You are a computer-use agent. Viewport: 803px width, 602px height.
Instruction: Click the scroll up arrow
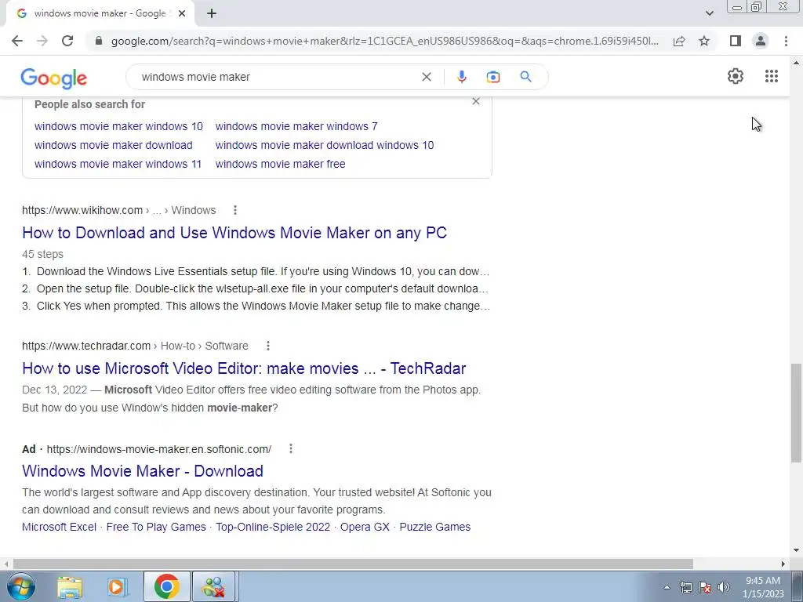tap(796, 63)
